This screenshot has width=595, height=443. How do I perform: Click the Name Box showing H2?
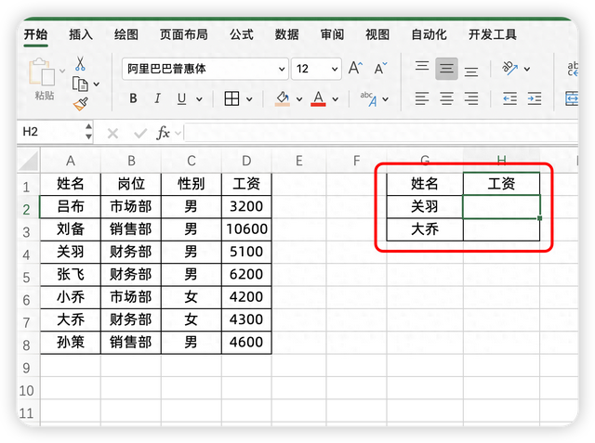(x=50, y=132)
